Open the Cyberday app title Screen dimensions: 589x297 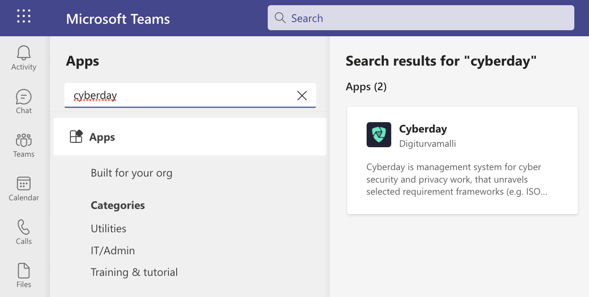point(423,129)
